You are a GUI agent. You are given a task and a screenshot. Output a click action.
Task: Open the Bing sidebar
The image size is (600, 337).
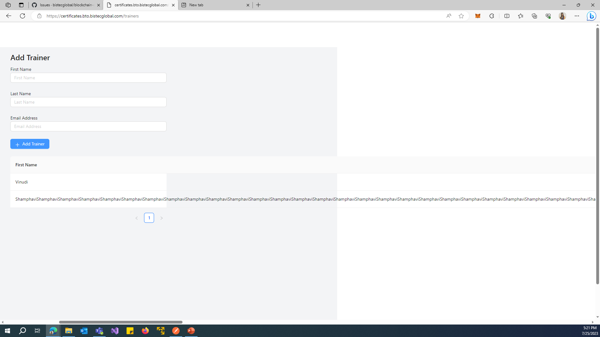(x=592, y=16)
